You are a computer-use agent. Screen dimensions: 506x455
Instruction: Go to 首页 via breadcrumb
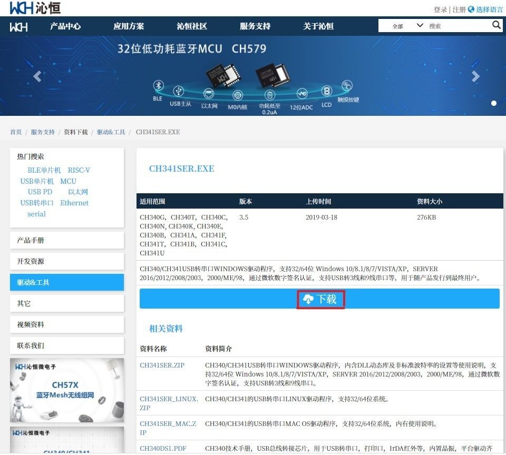click(x=16, y=132)
